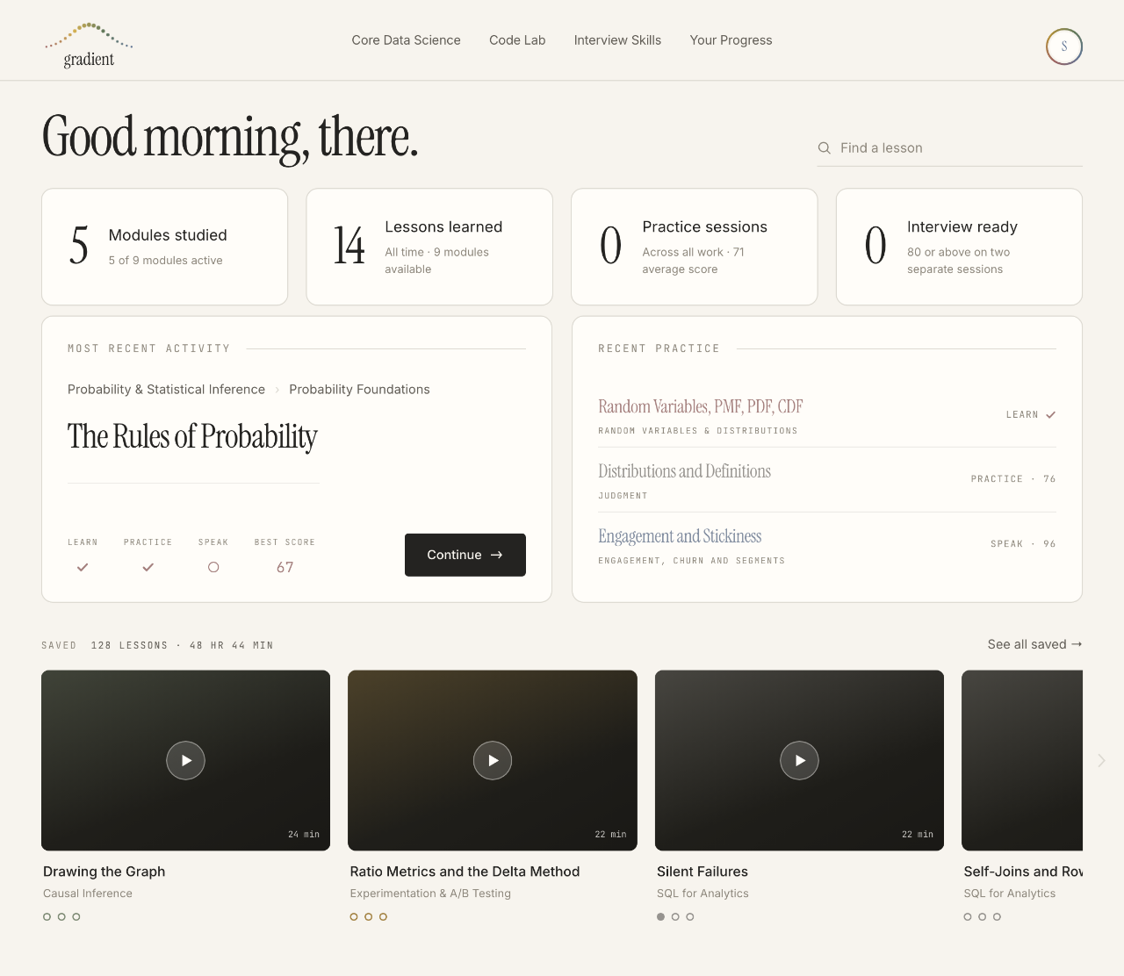Click the Practice checkmark under Most Recent Activity
The image size is (1124, 976).
click(148, 567)
